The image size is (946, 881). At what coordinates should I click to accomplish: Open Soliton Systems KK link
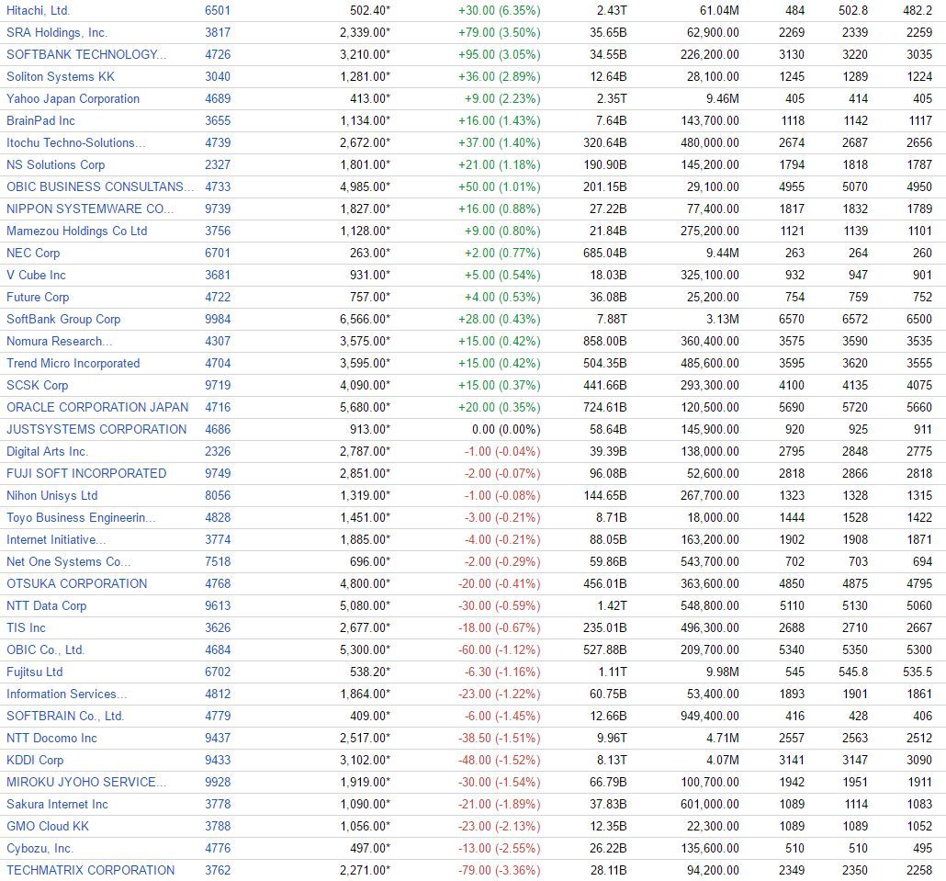pyautogui.click(x=61, y=76)
